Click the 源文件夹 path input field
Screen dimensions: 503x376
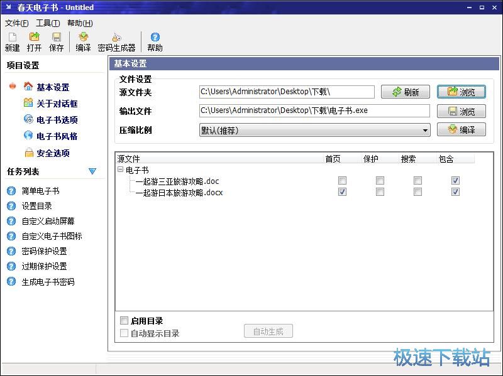(287, 92)
